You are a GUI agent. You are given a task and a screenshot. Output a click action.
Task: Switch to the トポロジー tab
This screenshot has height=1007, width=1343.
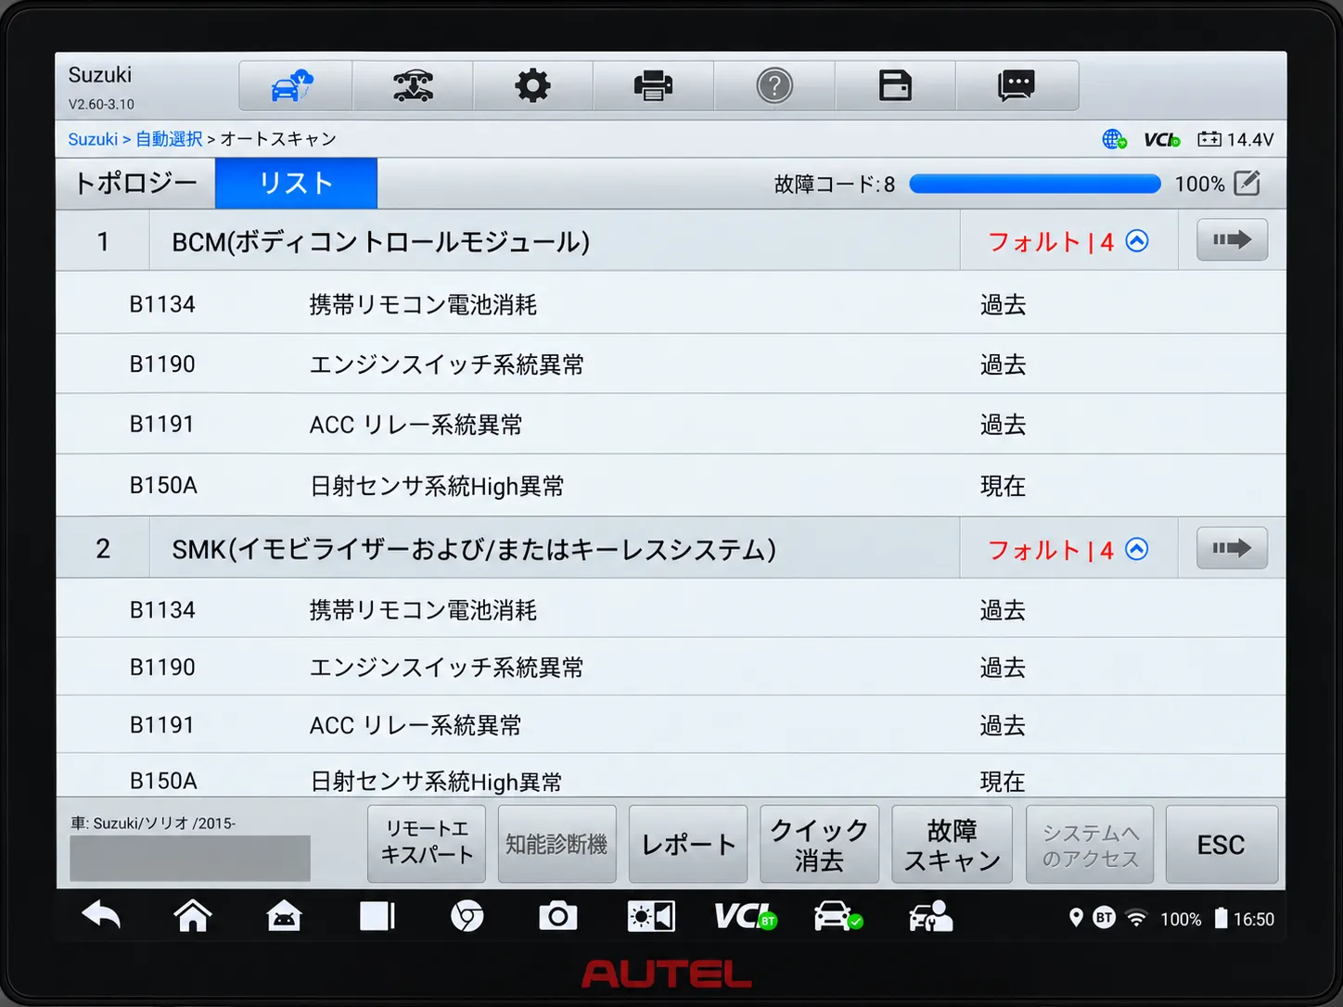coord(135,184)
